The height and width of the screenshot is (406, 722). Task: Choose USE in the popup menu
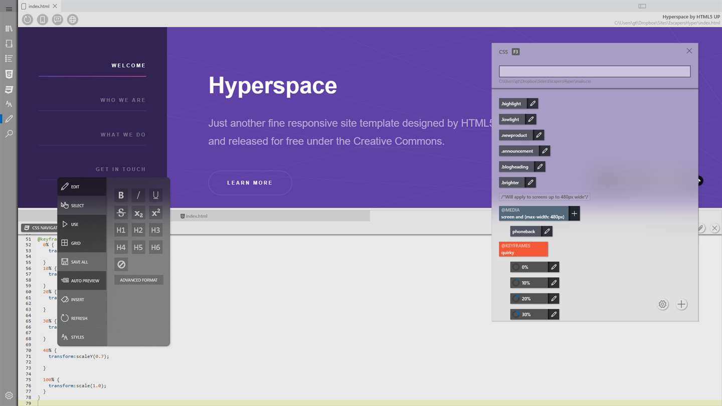coord(82,224)
